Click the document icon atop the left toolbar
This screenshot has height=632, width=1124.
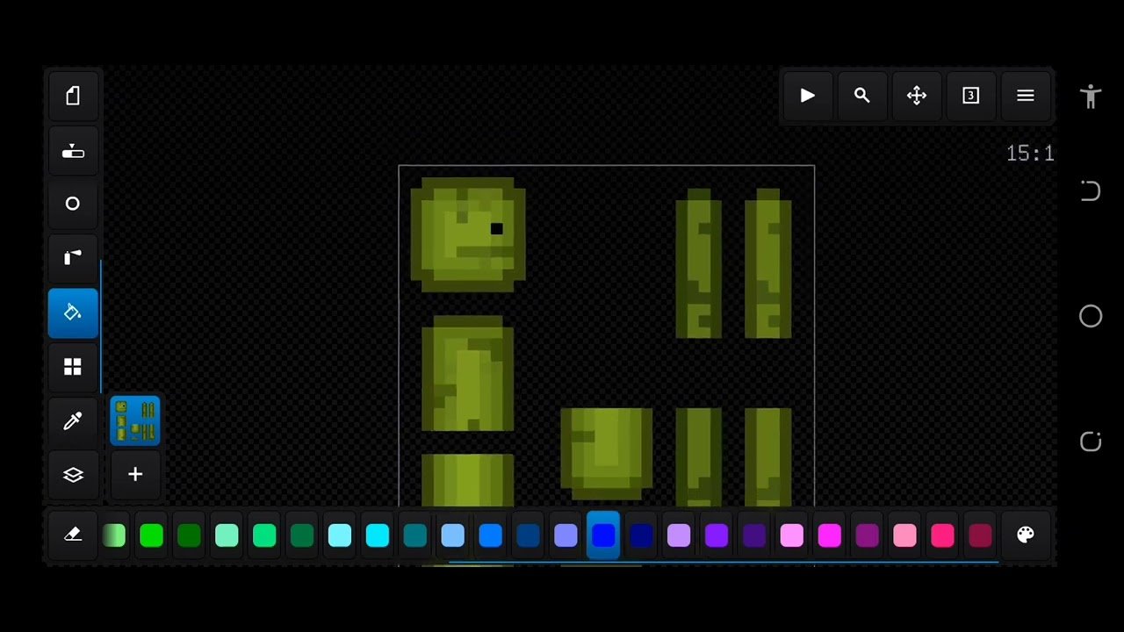tap(73, 96)
